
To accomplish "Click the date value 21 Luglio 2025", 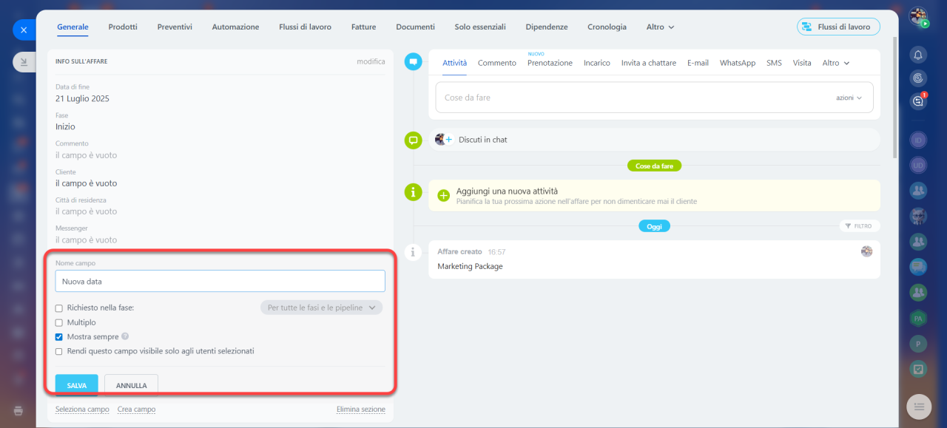I will [82, 98].
